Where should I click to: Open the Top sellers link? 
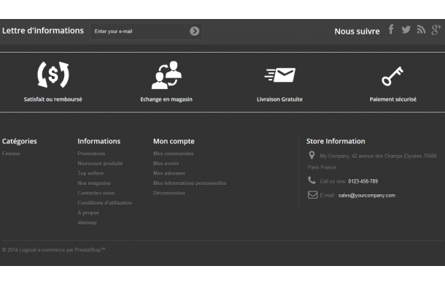pyautogui.click(x=90, y=173)
